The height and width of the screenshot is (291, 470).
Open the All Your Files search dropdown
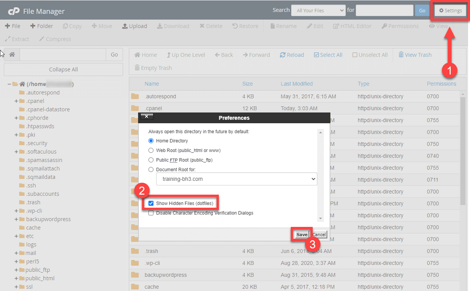pyautogui.click(x=318, y=10)
